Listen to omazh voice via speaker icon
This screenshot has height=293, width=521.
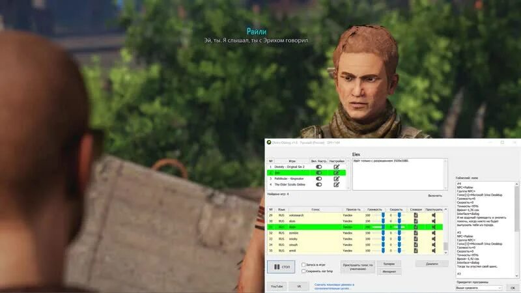[x=434, y=245]
